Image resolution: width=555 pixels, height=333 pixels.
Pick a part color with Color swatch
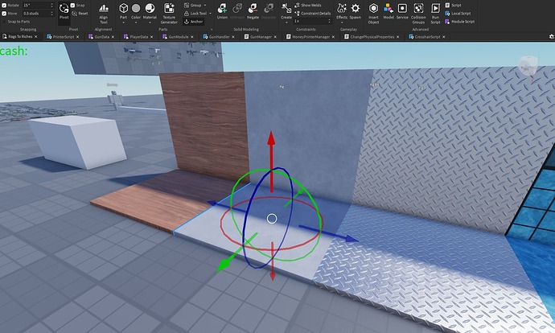(136, 8)
